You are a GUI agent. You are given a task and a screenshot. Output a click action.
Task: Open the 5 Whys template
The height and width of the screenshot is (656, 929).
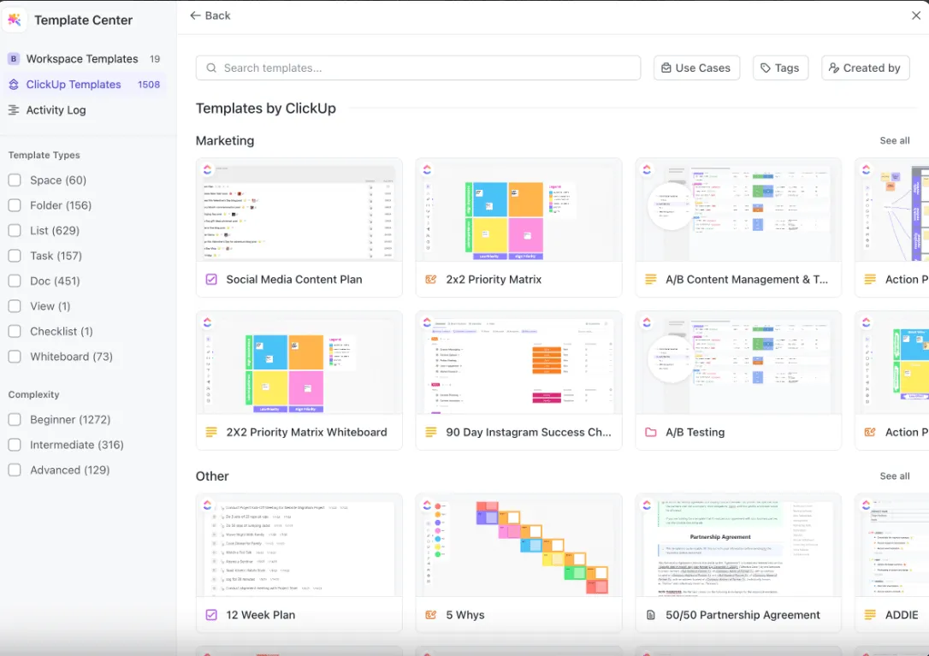(x=518, y=563)
